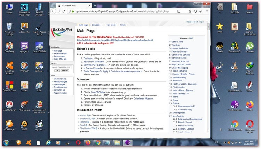Viewport: 261px width, 149px height.
Task: Click the onion circuit icon in address bar
Action: point(73,11)
